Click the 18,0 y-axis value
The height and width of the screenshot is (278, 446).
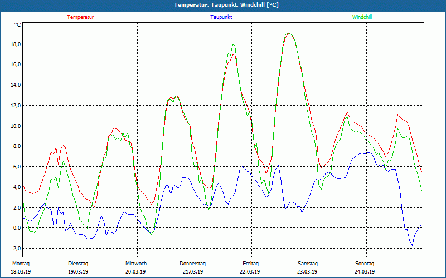coord(16,44)
